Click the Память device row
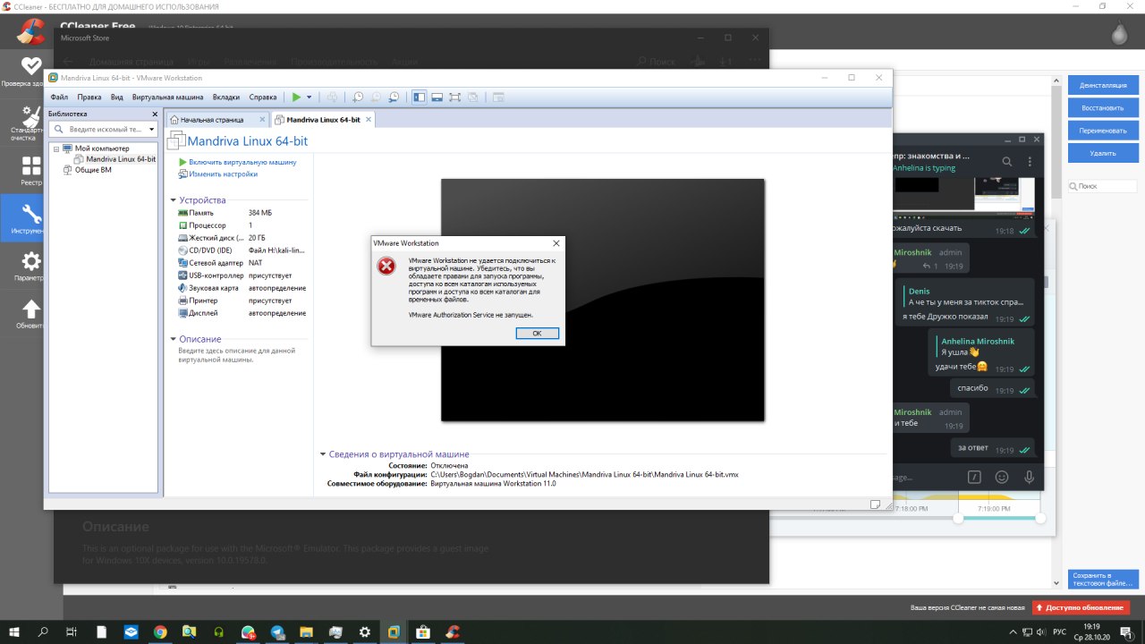This screenshot has width=1145, height=644. click(x=242, y=213)
